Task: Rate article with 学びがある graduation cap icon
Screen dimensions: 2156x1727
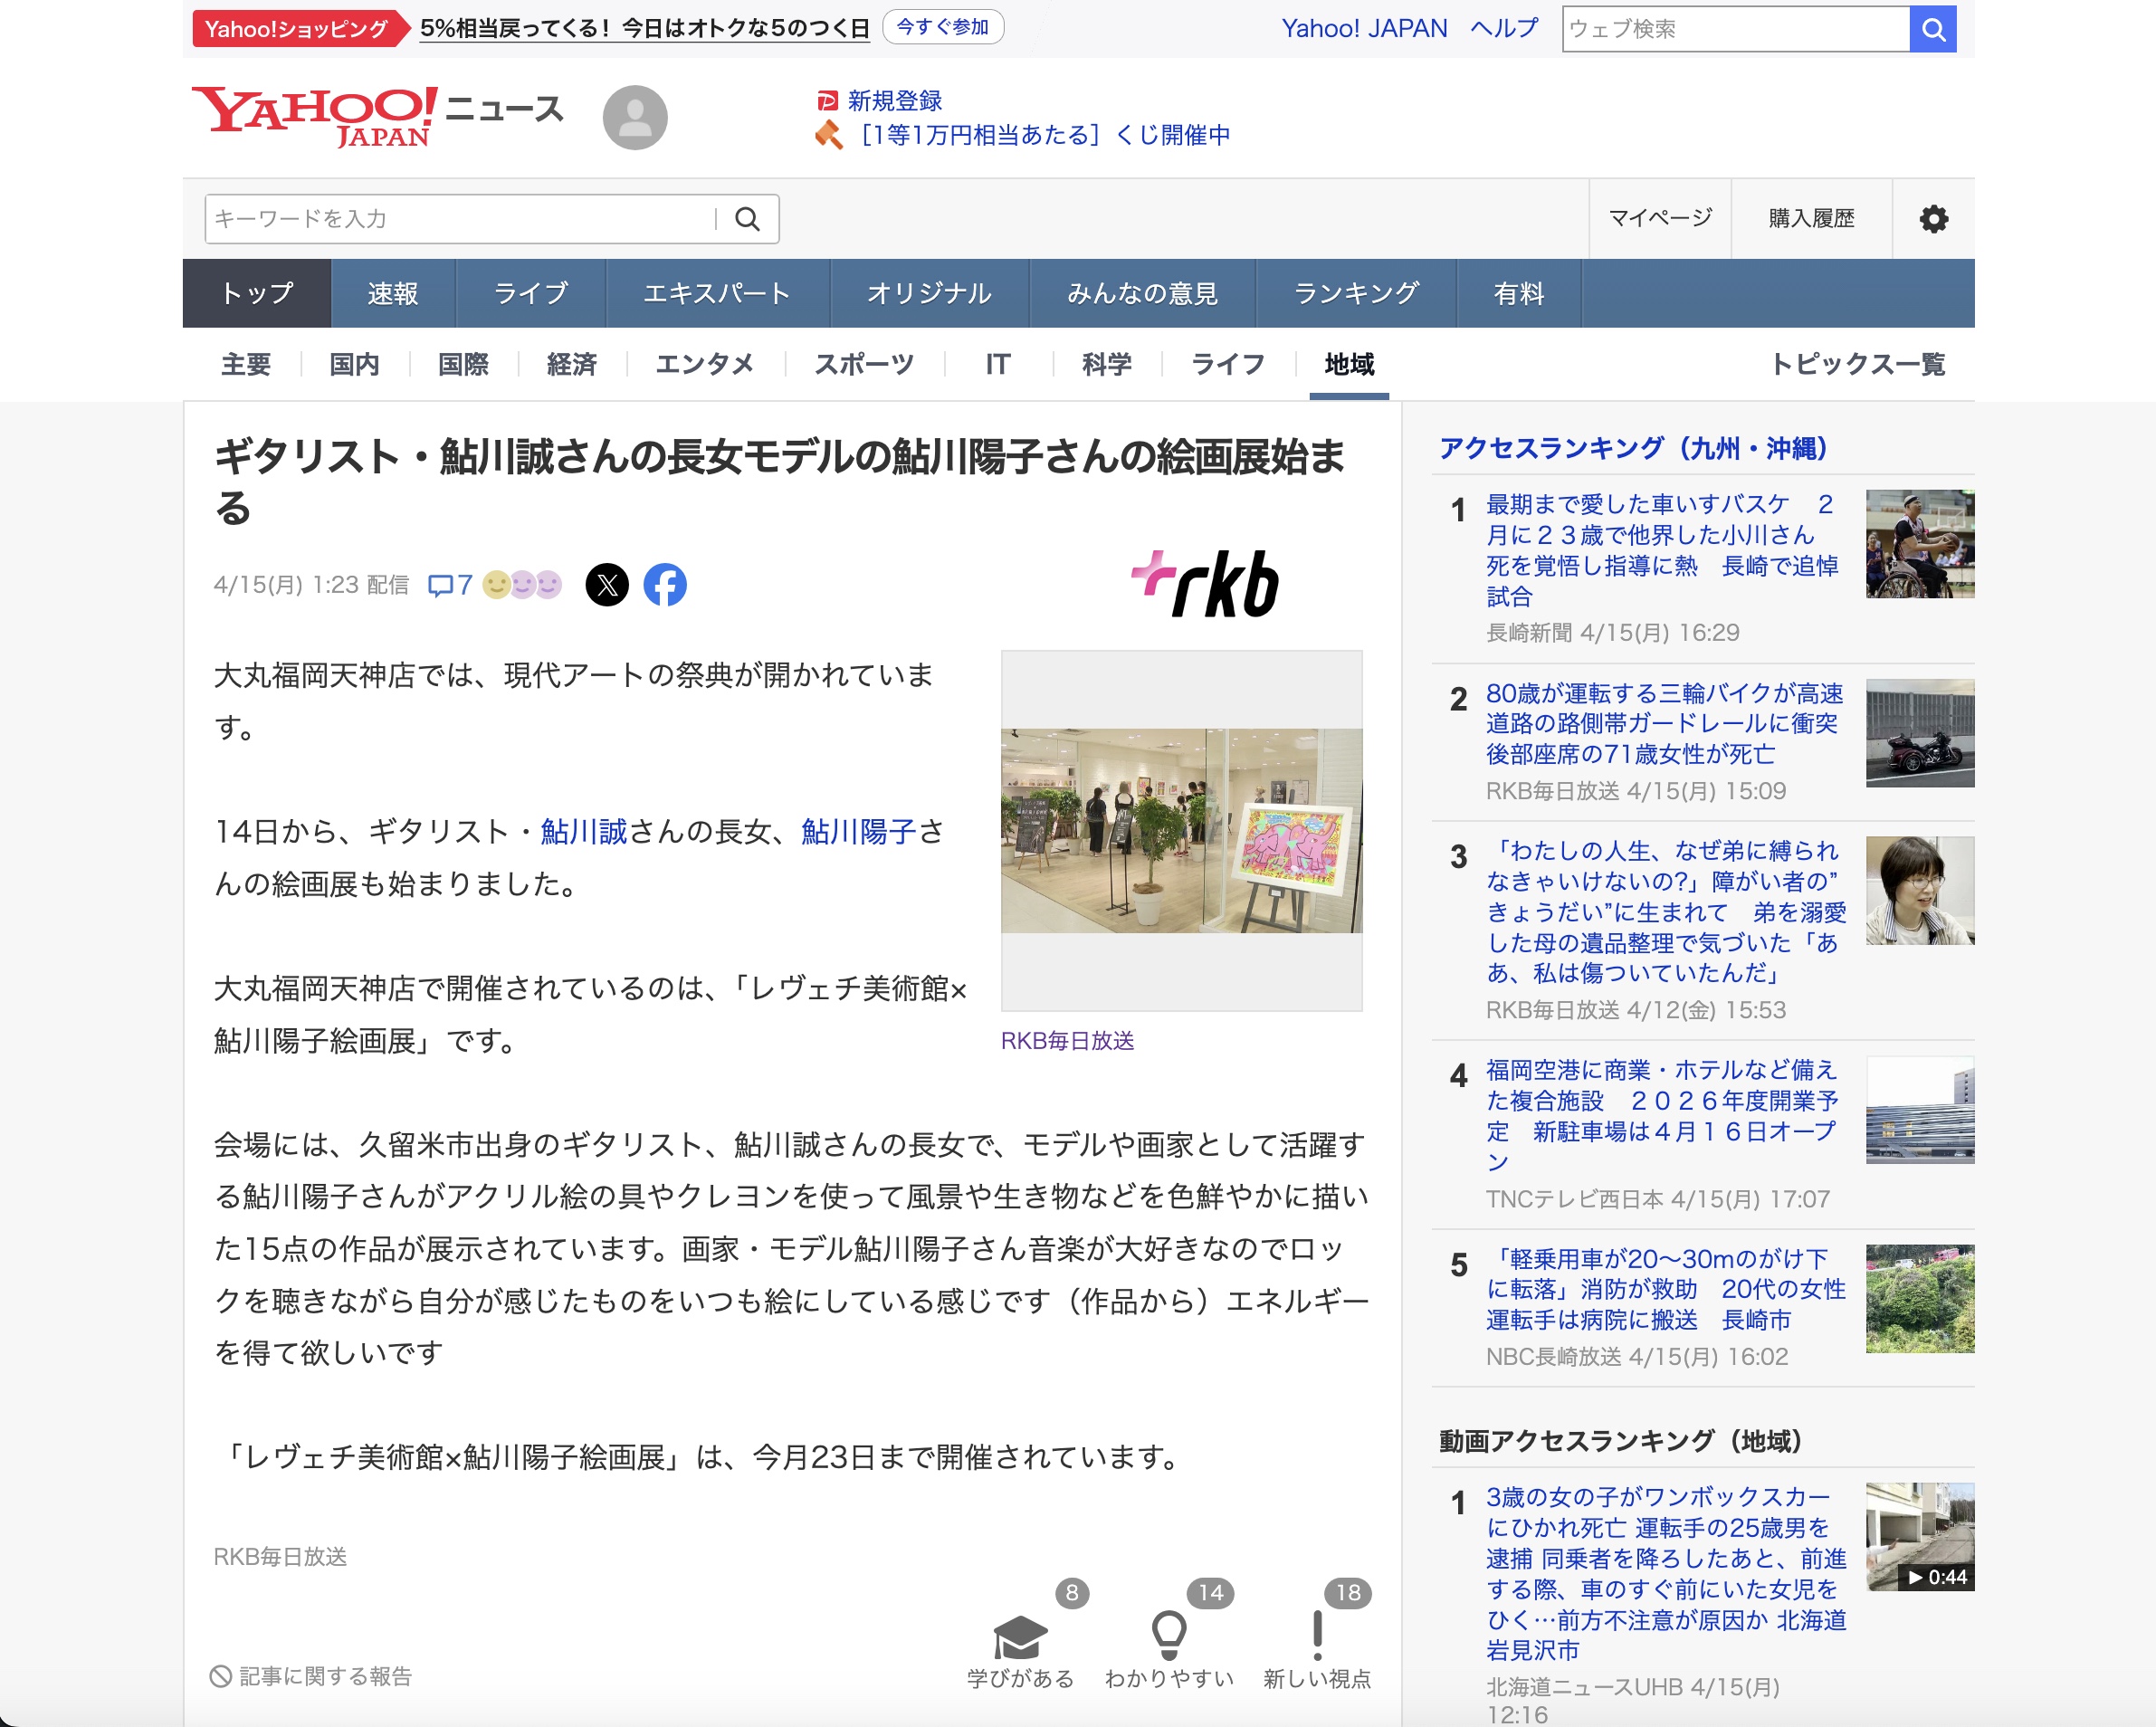Action: coord(1019,1637)
